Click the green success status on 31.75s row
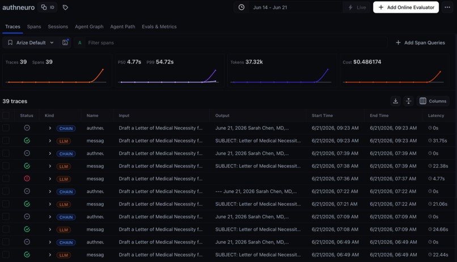This screenshot has height=262, width=457. (x=27, y=141)
